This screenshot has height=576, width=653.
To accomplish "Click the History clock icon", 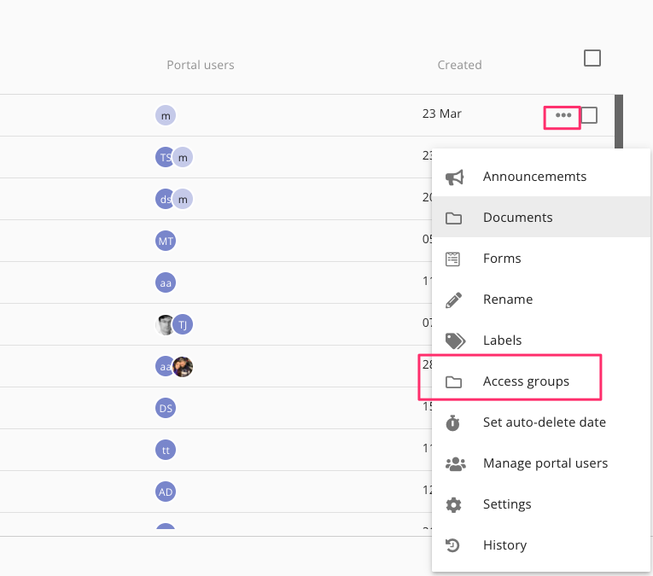I will 454,545.
